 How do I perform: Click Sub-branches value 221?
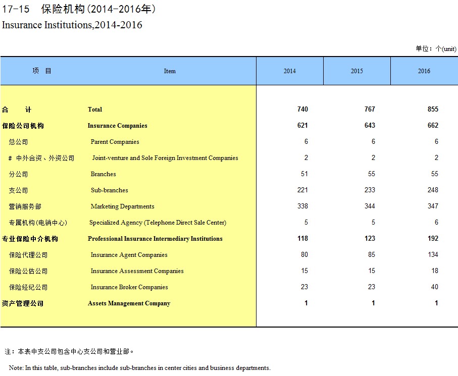coord(302,190)
